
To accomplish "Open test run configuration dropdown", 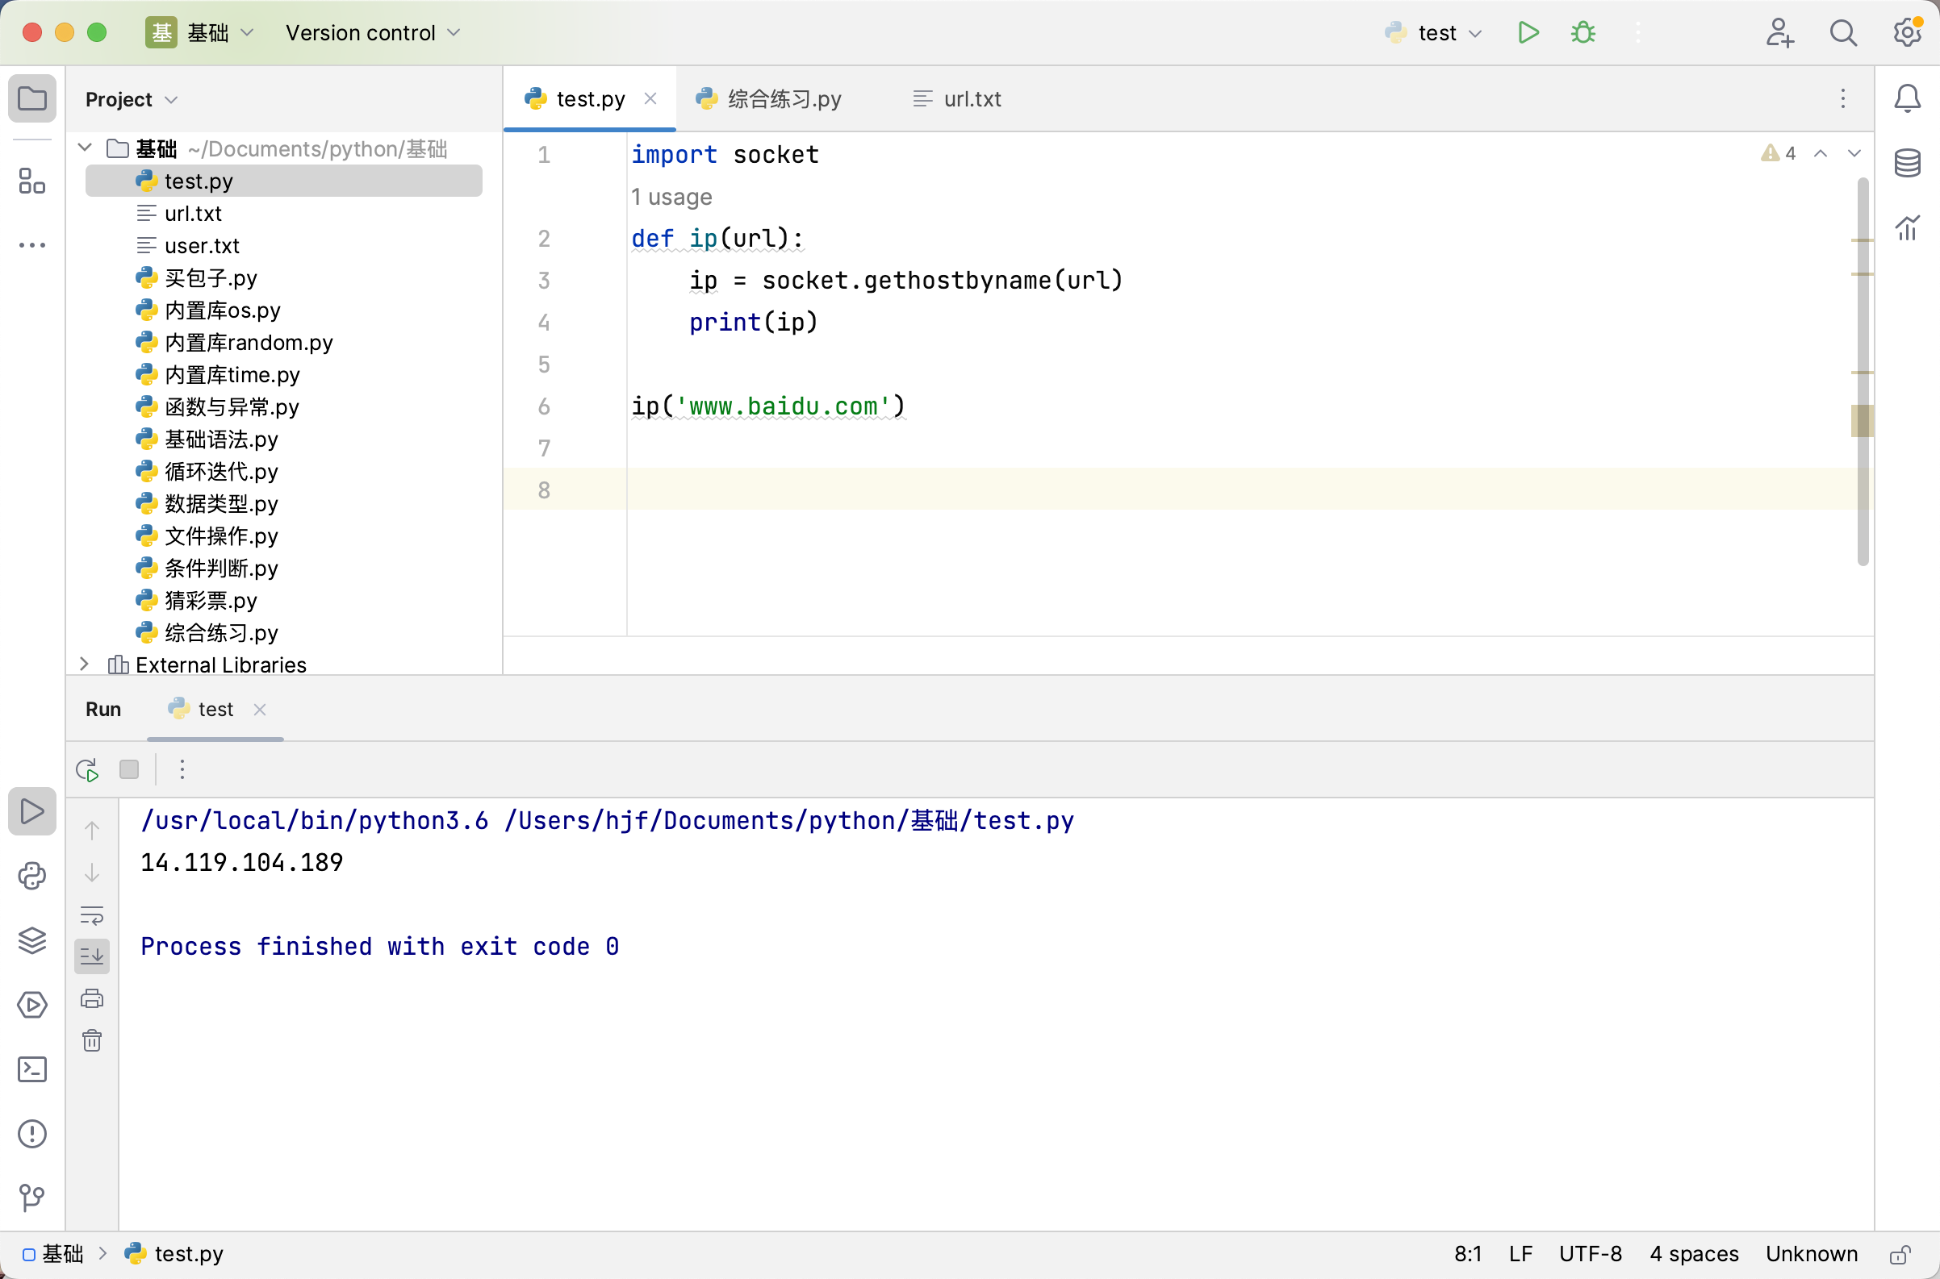I will 1433,32.
